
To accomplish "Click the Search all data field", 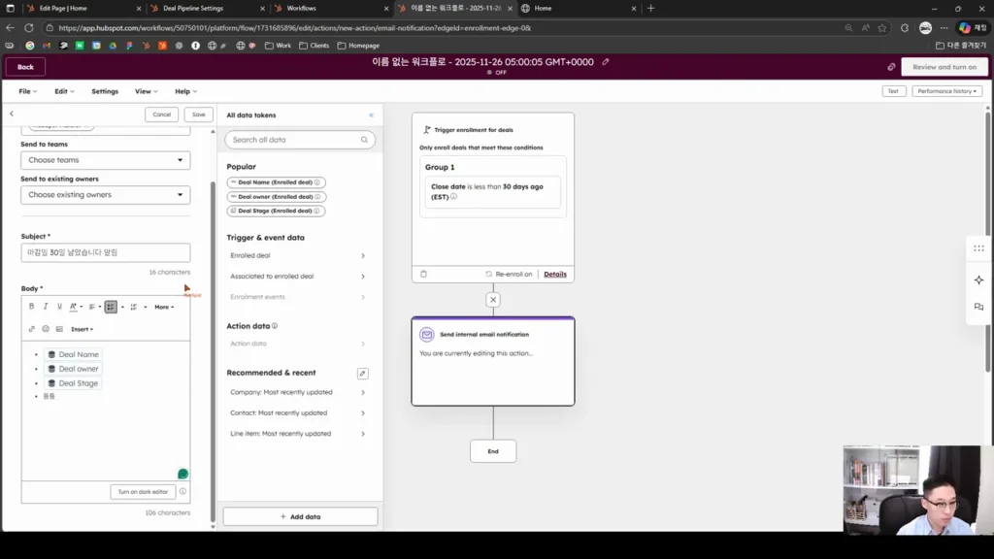I will point(300,140).
